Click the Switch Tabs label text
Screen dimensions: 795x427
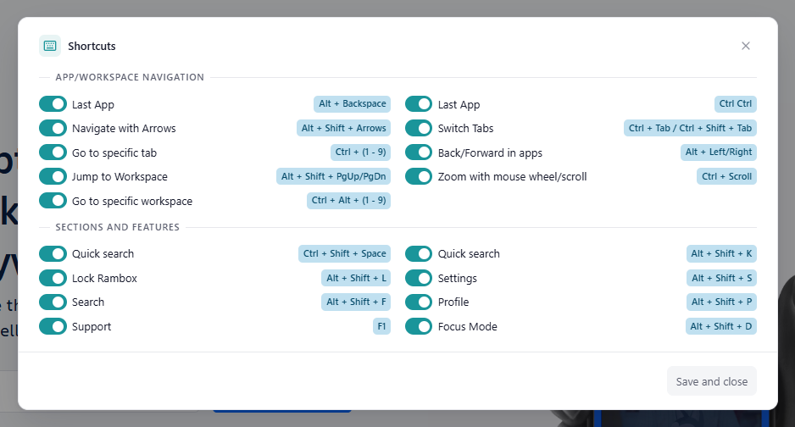pos(465,129)
